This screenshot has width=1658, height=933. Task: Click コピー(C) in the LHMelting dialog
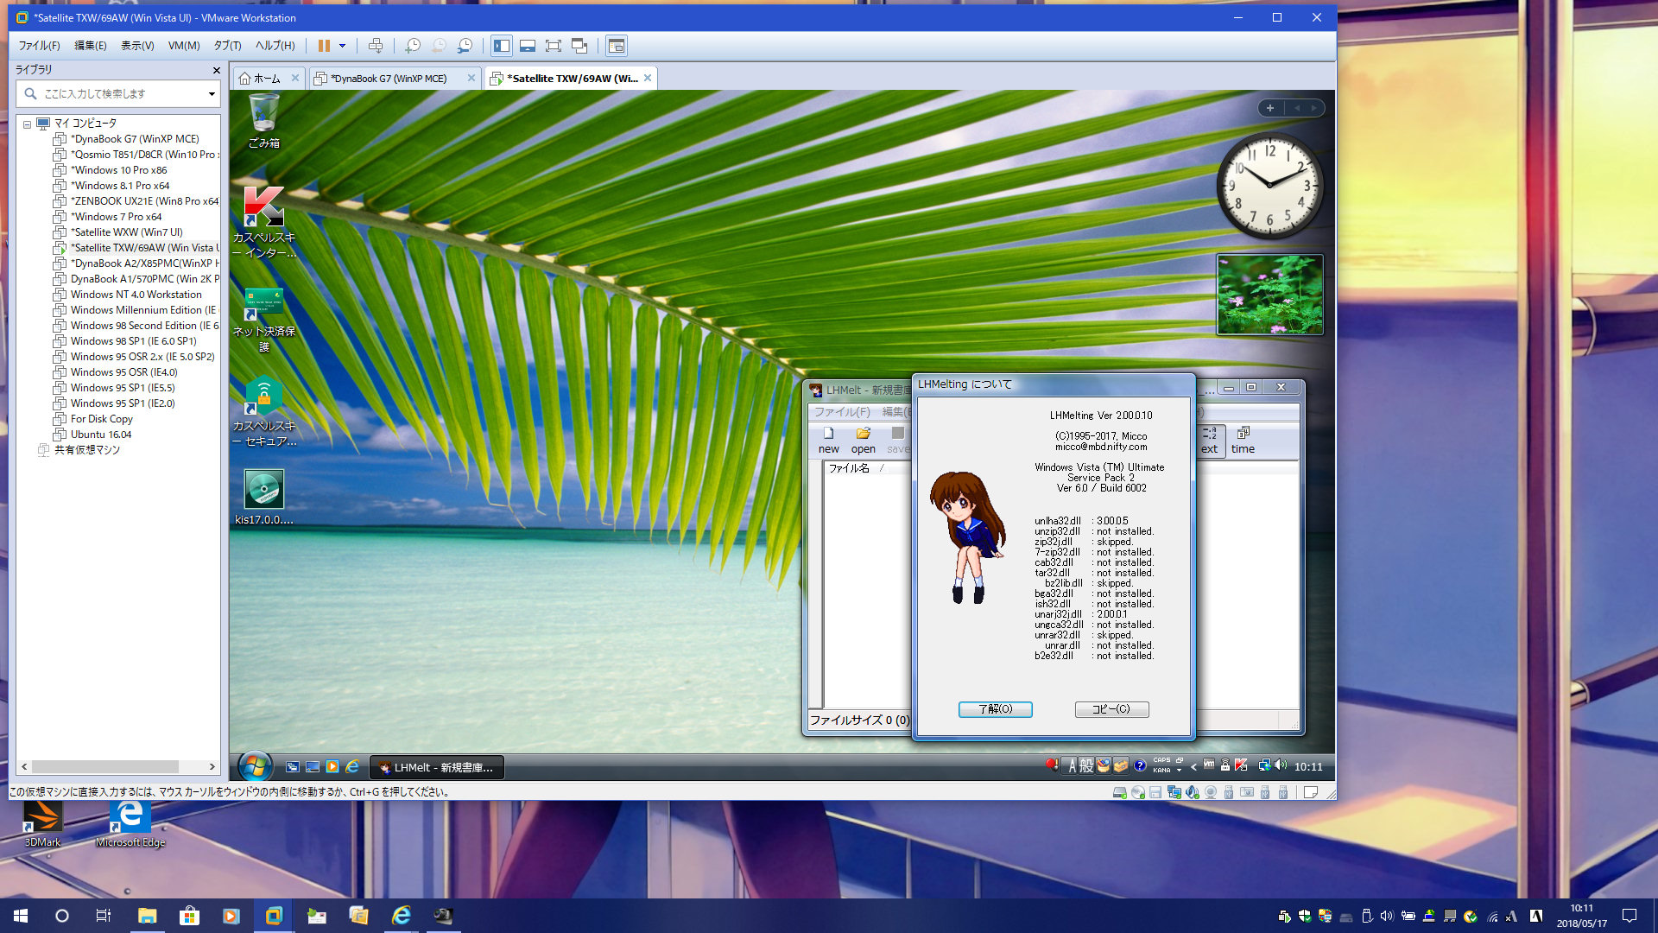tap(1111, 709)
